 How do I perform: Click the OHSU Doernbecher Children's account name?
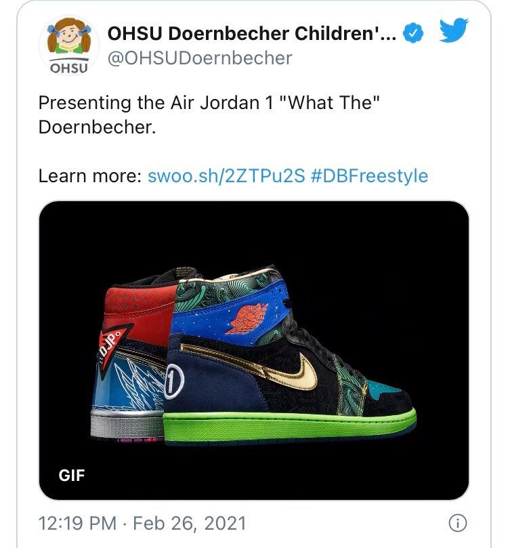click(x=252, y=34)
